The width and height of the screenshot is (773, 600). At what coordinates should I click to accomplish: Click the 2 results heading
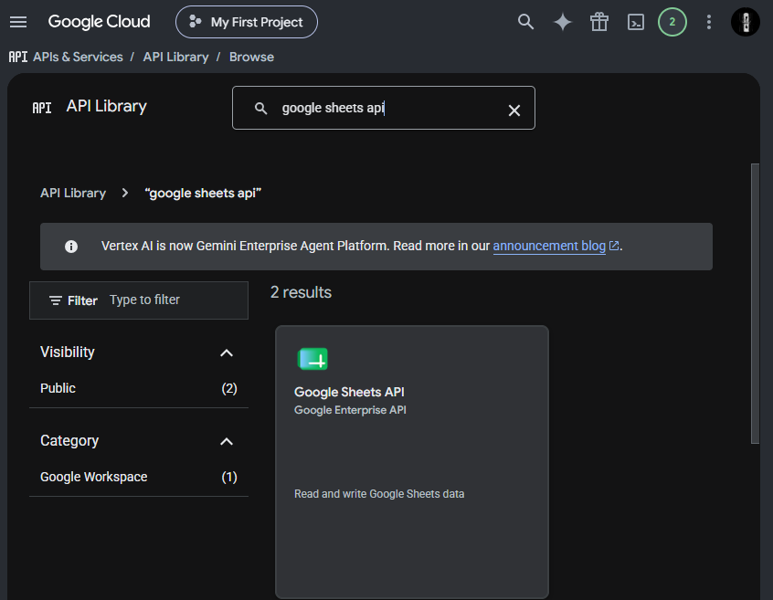coord(301,292)
